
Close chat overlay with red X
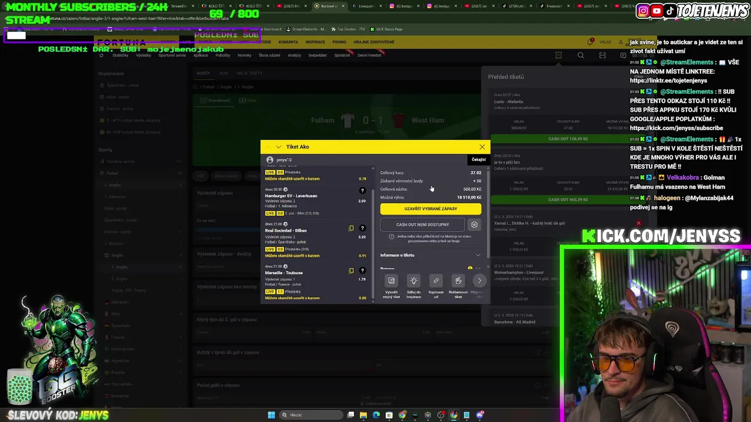coord(638,223)
